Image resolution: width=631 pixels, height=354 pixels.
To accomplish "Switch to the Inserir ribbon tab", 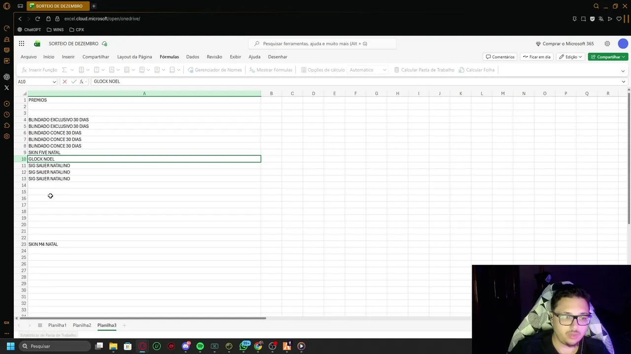I will pos(68,57).
